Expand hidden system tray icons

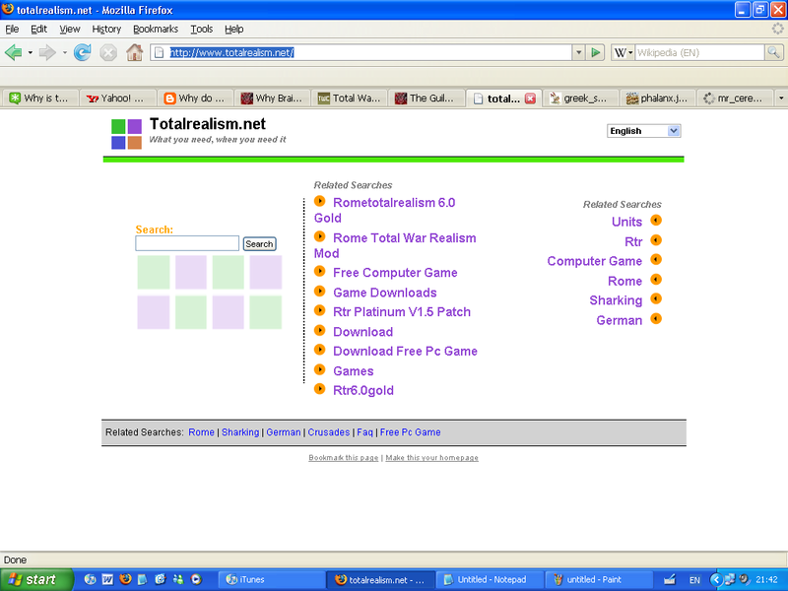point(717,579)
